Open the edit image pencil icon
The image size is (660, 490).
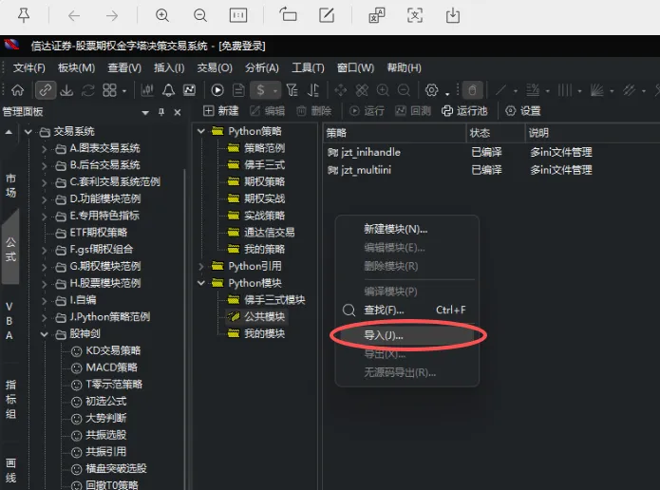[327, 15]
